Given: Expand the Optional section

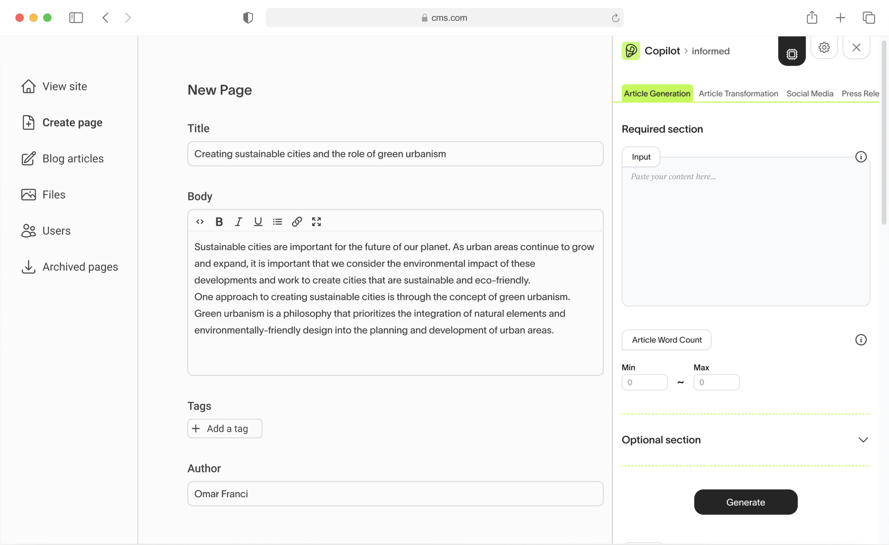Looking at the screenshot, I should [x=863, y=440].
